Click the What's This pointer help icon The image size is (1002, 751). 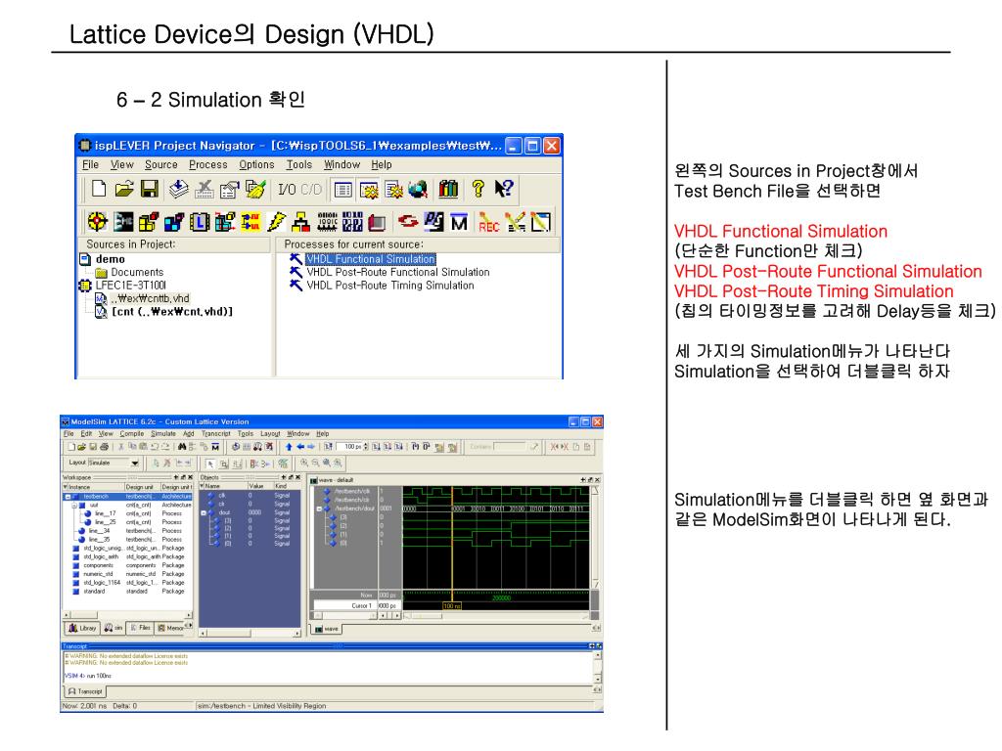[x=504, y=189]
